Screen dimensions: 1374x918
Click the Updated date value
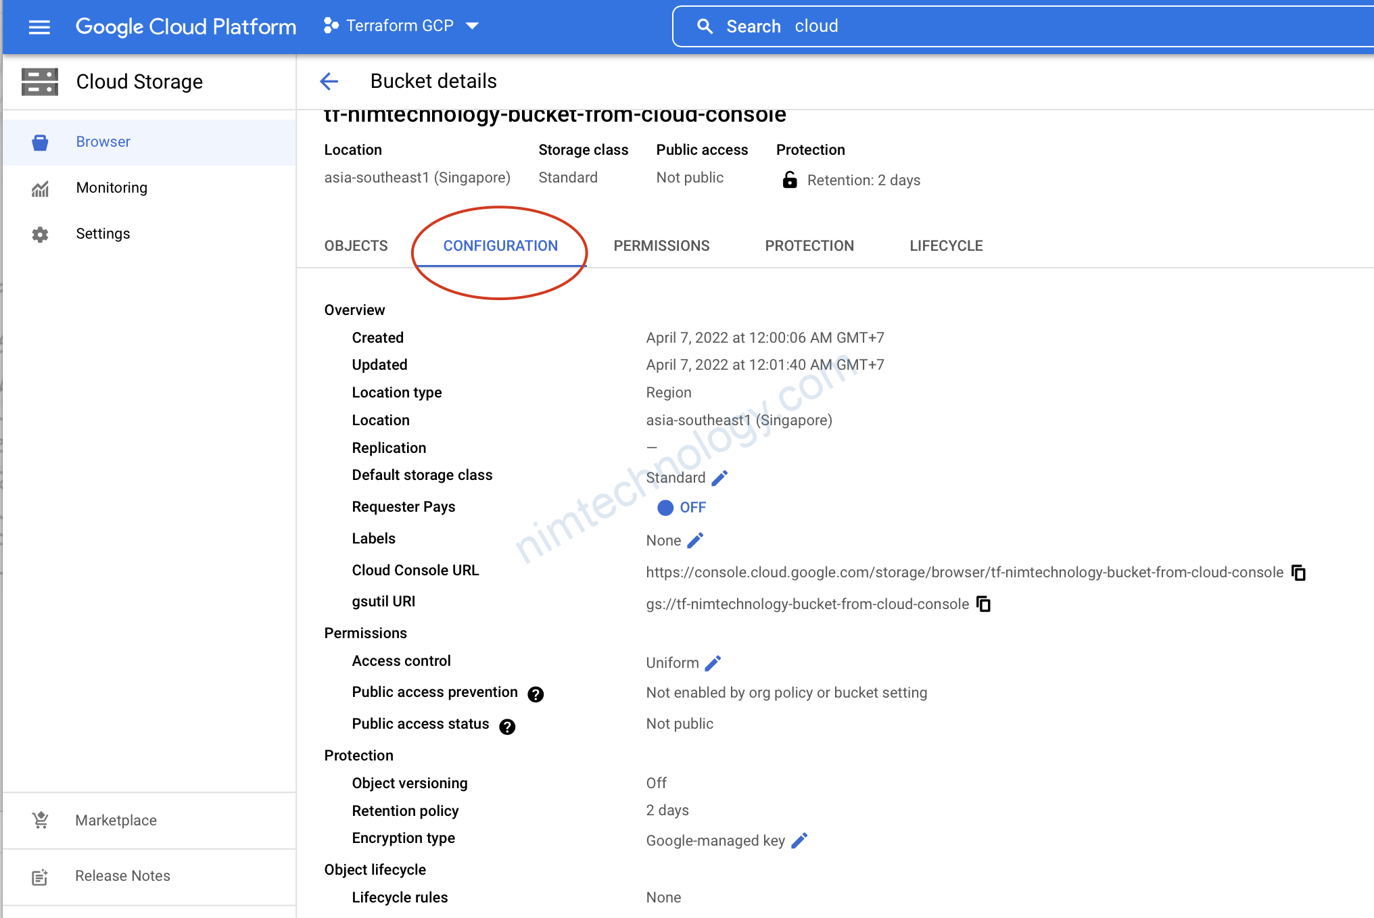click(765, 365)
